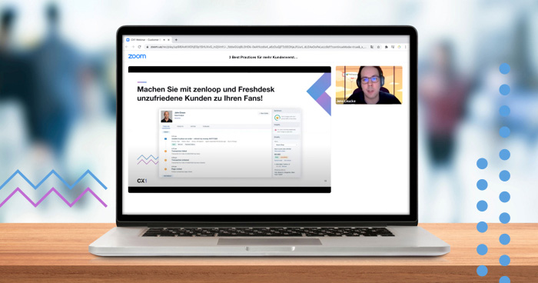Click the Jens Leucke name label
This screenshot has height=283, width=538.
[x=346, y=102]
